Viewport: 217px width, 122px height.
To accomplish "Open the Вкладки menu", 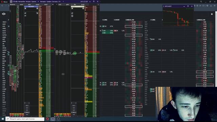I will [x=43, y=1].
